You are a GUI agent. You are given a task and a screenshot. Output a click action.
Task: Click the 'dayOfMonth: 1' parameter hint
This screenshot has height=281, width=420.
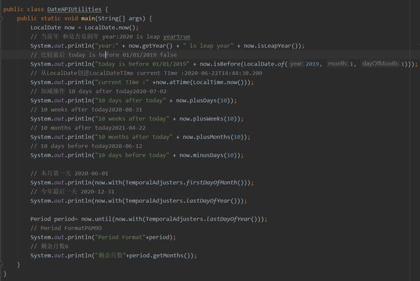(x=383, y=64)
